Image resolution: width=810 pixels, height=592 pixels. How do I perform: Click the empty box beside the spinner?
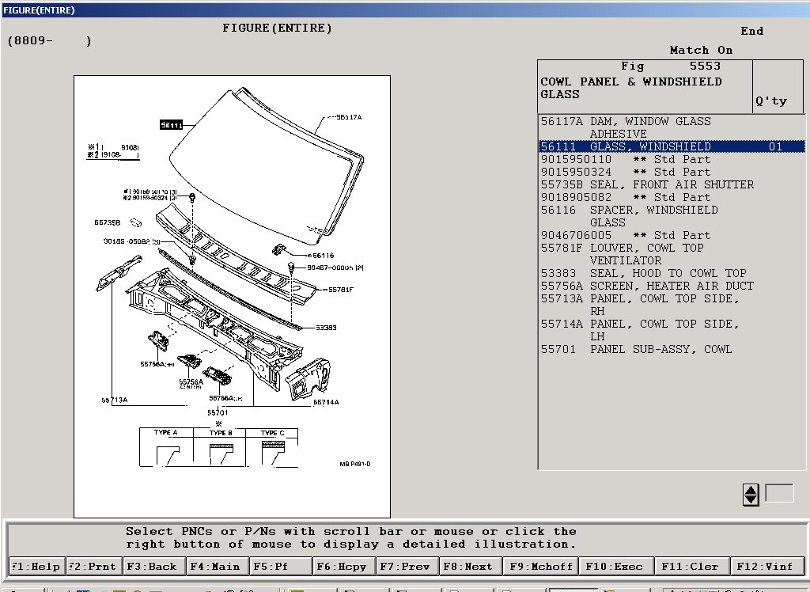[x=779, y=494]
